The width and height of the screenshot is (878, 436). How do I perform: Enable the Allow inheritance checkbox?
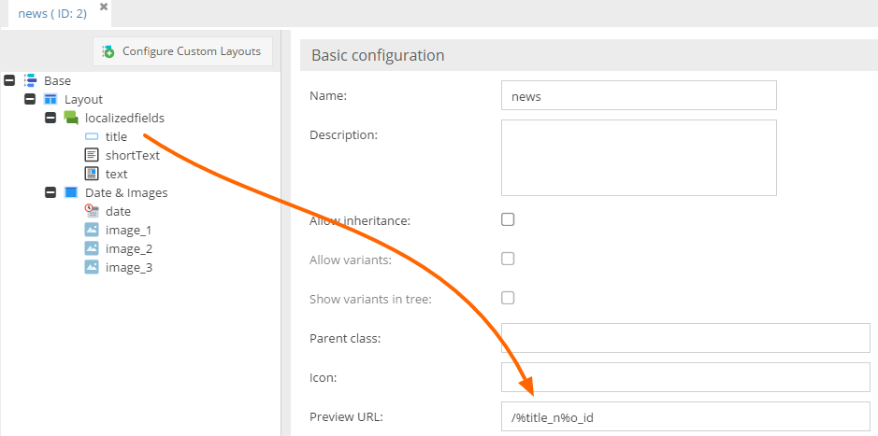508,220
